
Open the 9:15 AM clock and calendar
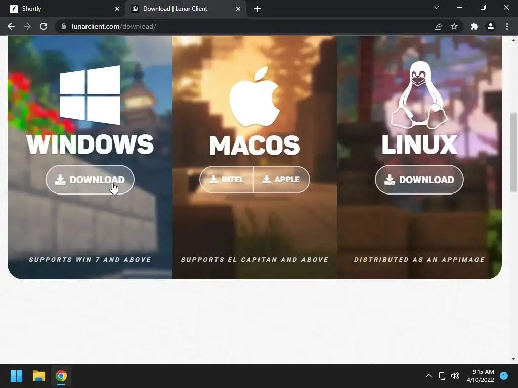(x=480, y=376)
